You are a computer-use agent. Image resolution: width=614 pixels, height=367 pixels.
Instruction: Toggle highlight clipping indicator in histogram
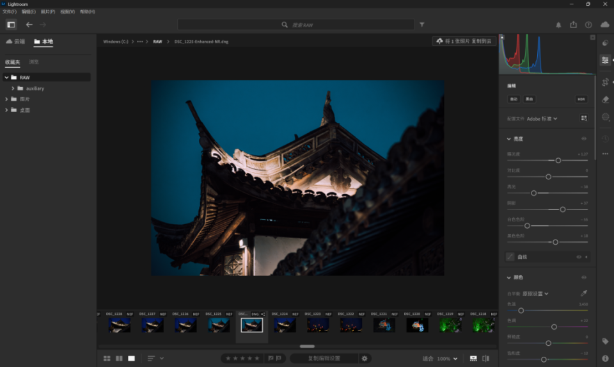coord(592,37)
